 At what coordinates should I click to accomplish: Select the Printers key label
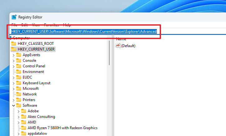[x=29, y=100]
